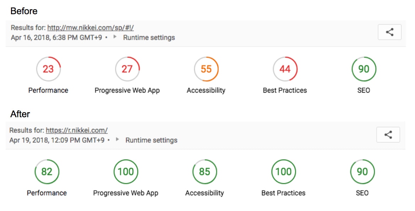Open the mw.nikkei.com/sp link

pos(90,28)
